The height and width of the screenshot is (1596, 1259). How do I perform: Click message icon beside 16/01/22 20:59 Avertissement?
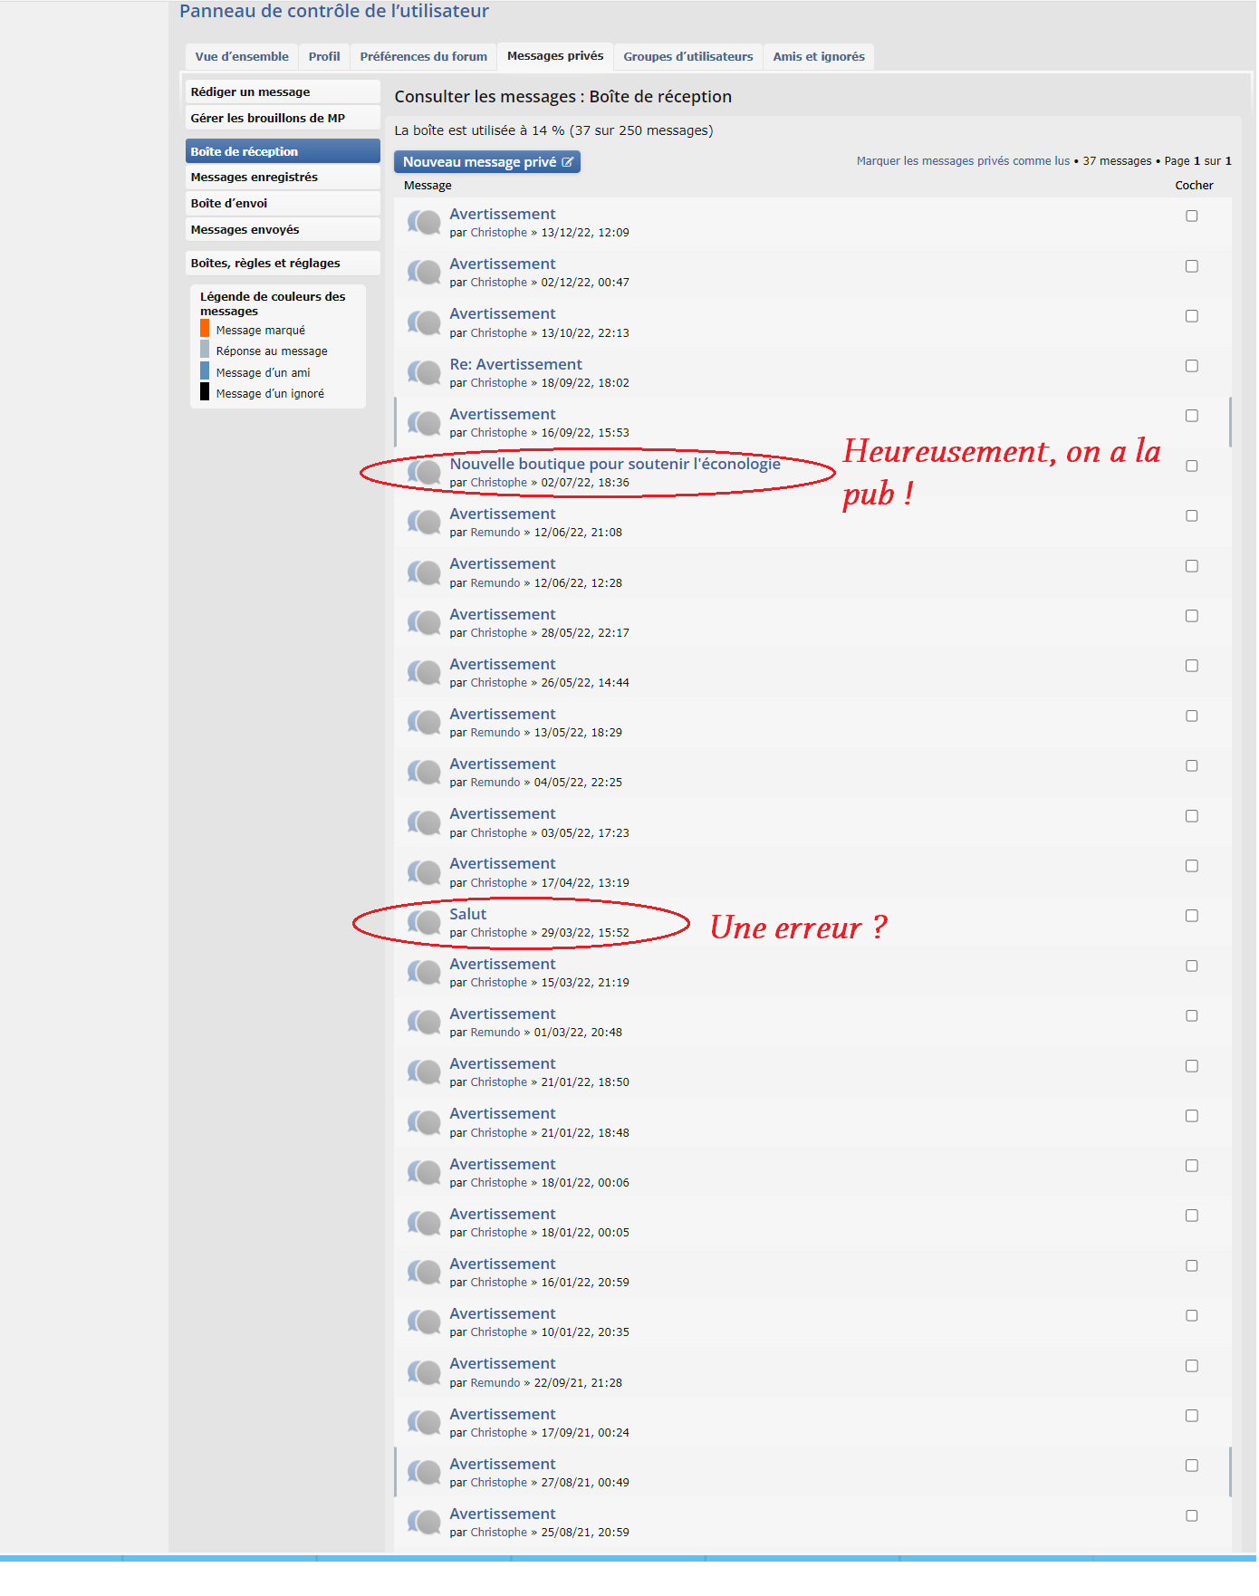[424, 1272]
